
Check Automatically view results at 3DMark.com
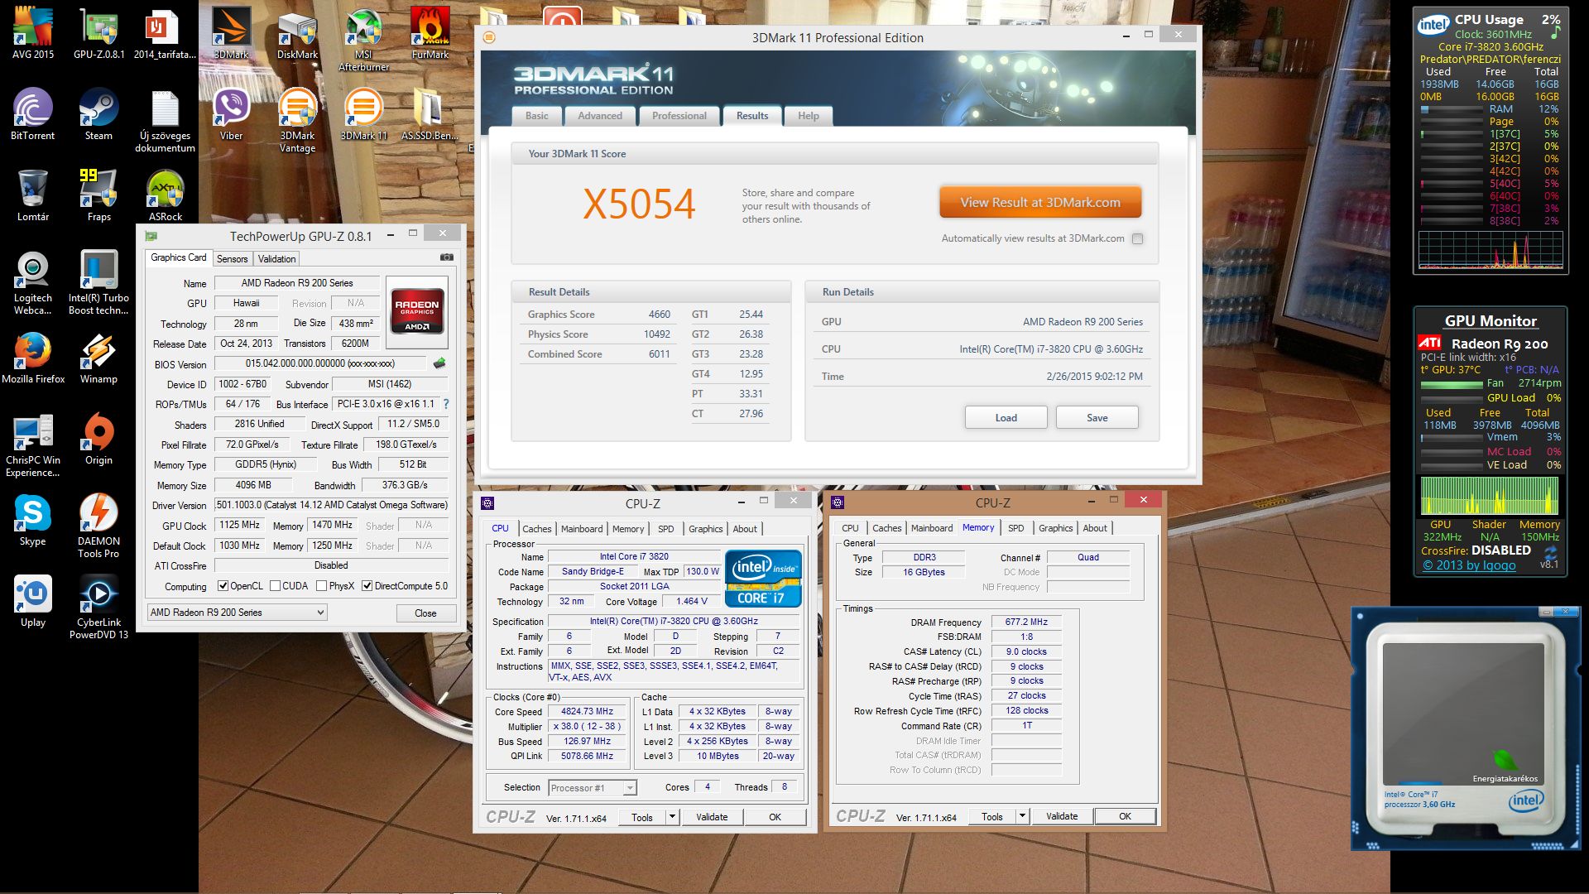coord(1138,239)
